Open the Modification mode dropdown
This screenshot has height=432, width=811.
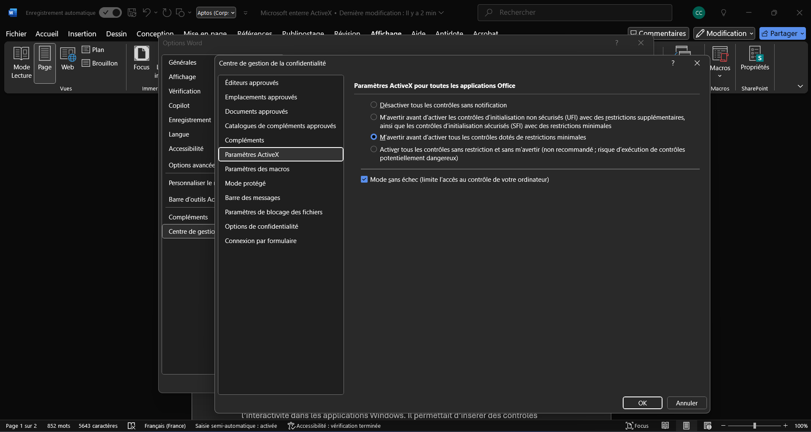724,33
